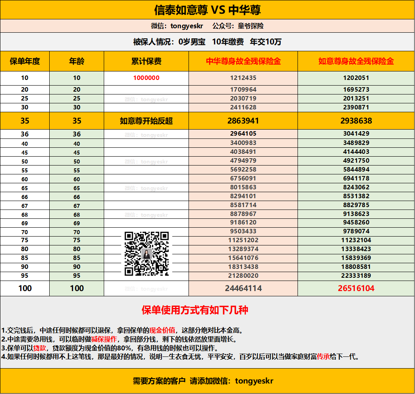
Task: Select cell 9186120
Action: (x=243, y=222)
